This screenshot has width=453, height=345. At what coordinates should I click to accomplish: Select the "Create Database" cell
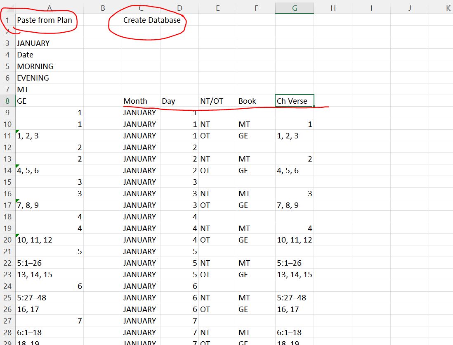(x=141, y=20)
